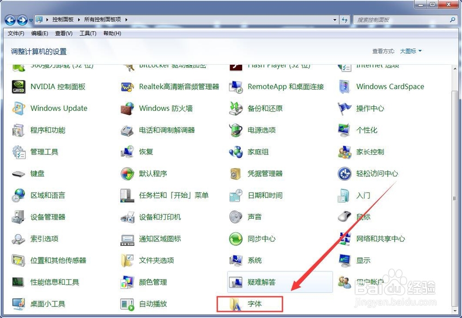Open the 索引选项 link
This screenshot has height=318, width=462.
pos(44,238)
